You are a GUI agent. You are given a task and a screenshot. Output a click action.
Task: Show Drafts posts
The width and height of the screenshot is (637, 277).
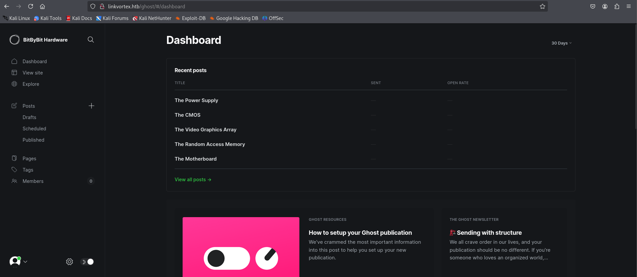pyautogui.click(x=29, y=117)
